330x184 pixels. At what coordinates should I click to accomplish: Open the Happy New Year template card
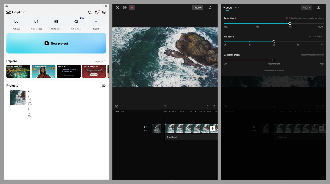coord(18,71)
